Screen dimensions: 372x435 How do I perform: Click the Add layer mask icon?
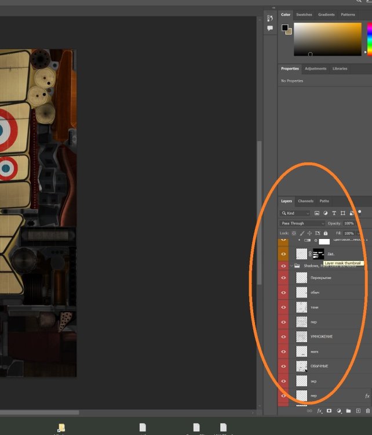click(329, 411)
